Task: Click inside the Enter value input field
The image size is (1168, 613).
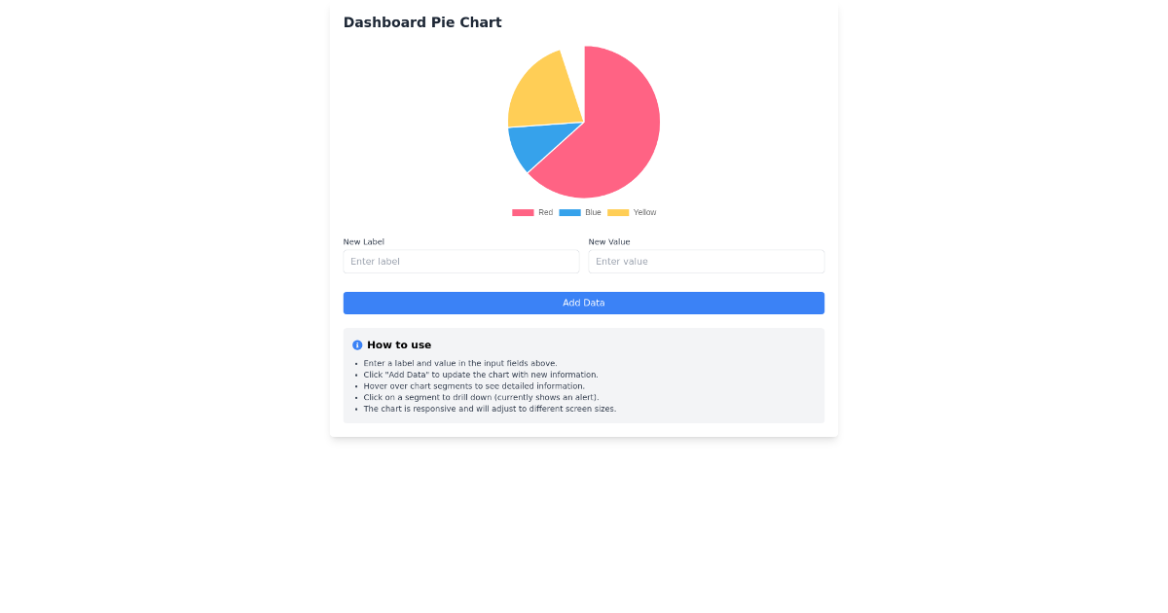Action: pos(706,261)
